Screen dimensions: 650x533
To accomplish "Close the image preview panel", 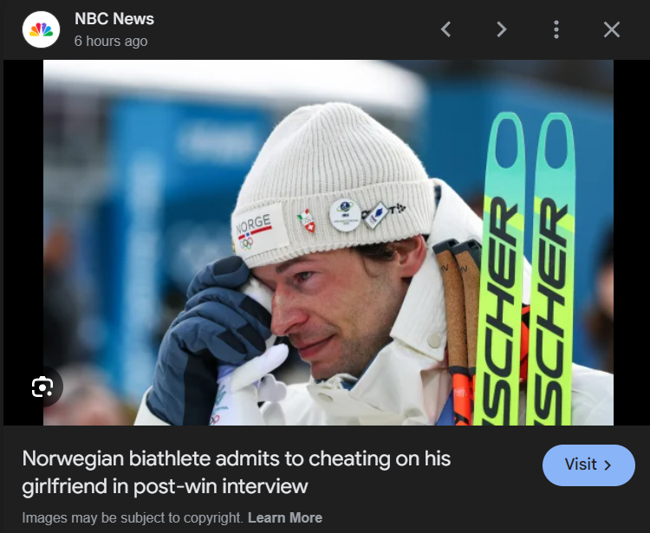I will click(x=612, y=29).
